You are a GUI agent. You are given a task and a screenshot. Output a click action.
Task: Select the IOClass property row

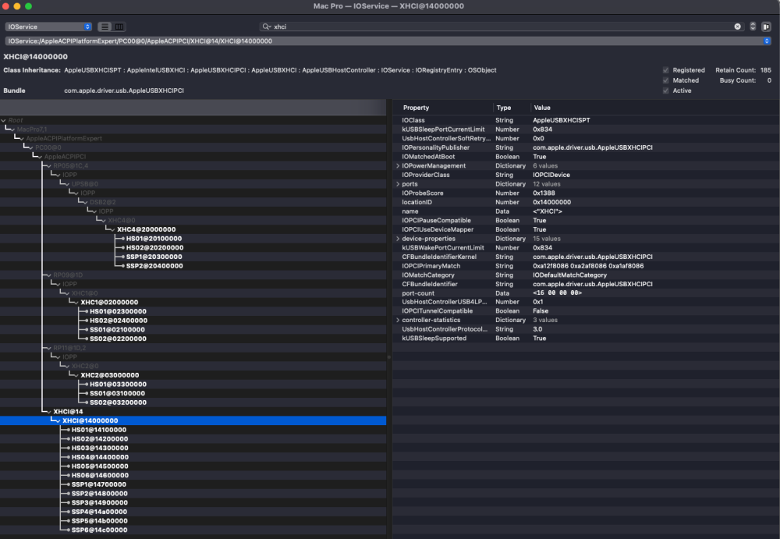pyautogui.click(x=586, y=120)
